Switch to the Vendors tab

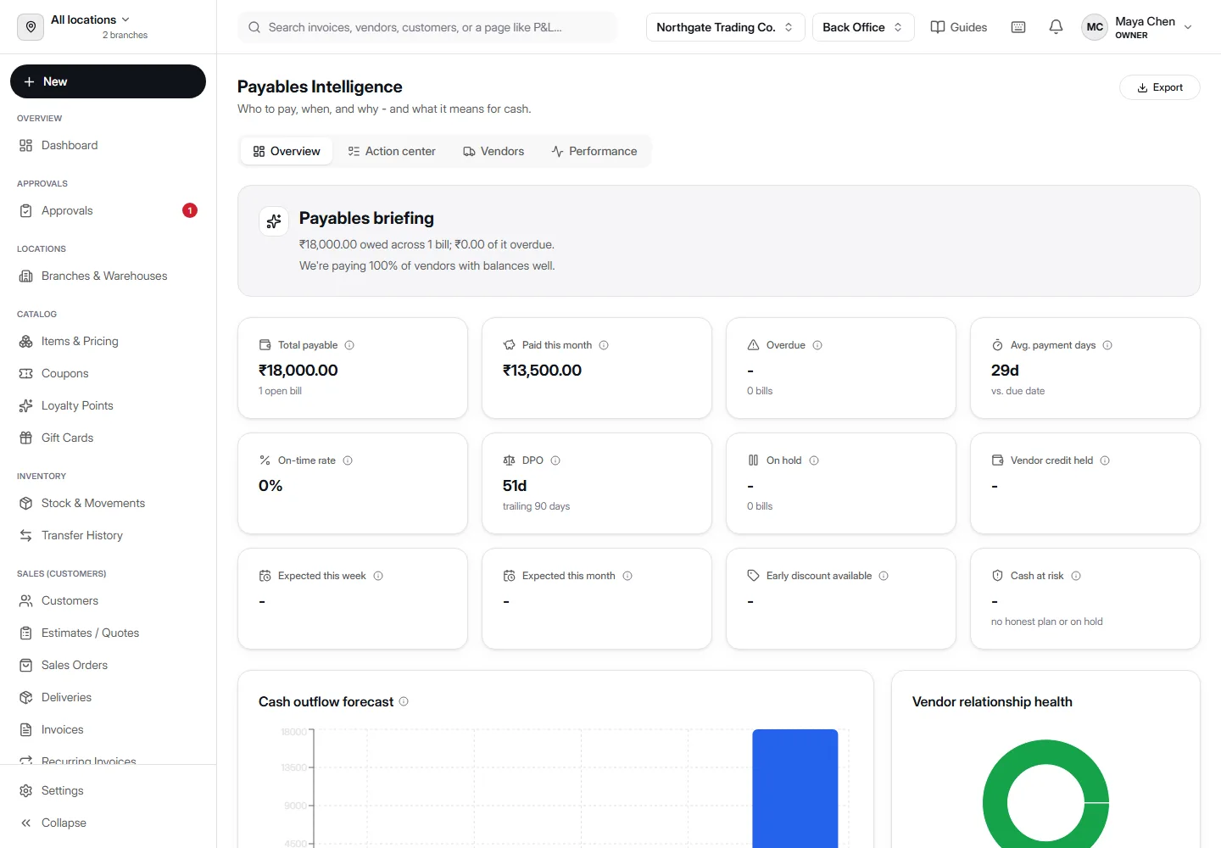(x=493, y=151)
